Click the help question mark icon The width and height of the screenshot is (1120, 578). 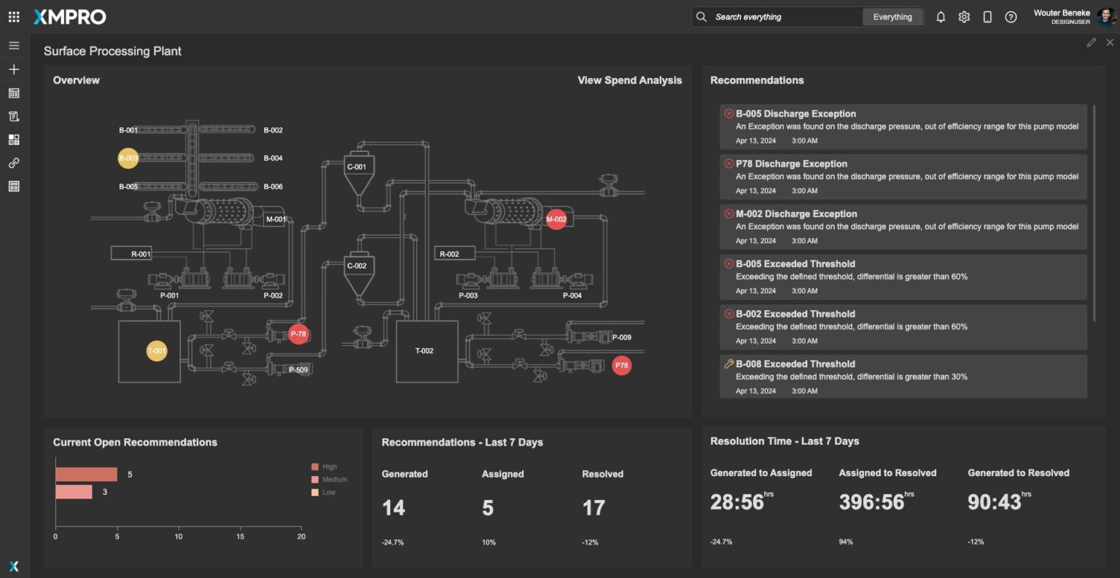point(1011,17)
